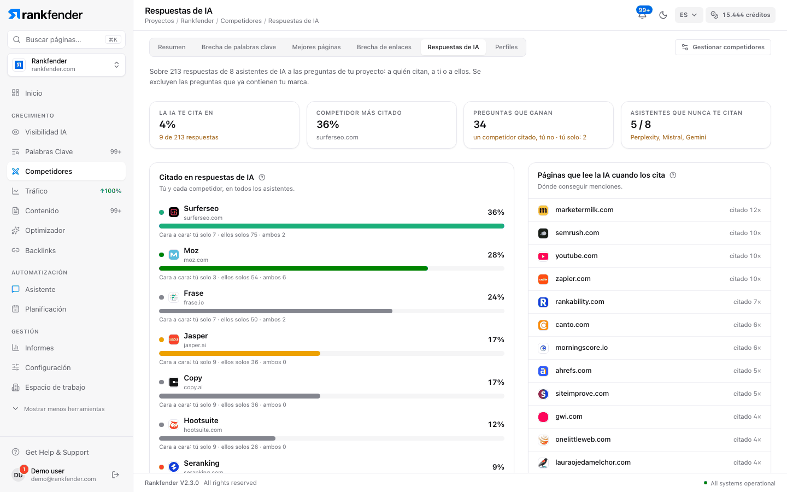The image size is (787, 492).
Task: Focus the Buscar páginas search field
Action: (66, 39)
